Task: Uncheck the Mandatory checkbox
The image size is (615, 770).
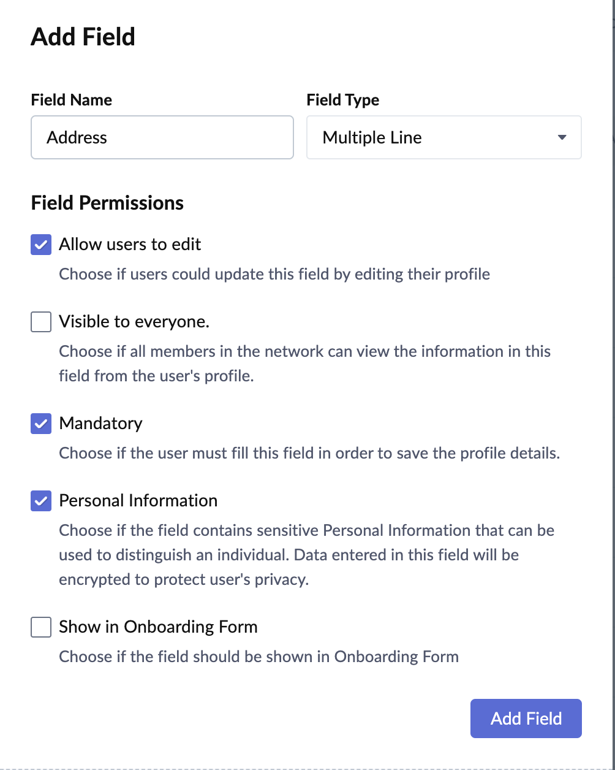Action: tap(41, 424)
